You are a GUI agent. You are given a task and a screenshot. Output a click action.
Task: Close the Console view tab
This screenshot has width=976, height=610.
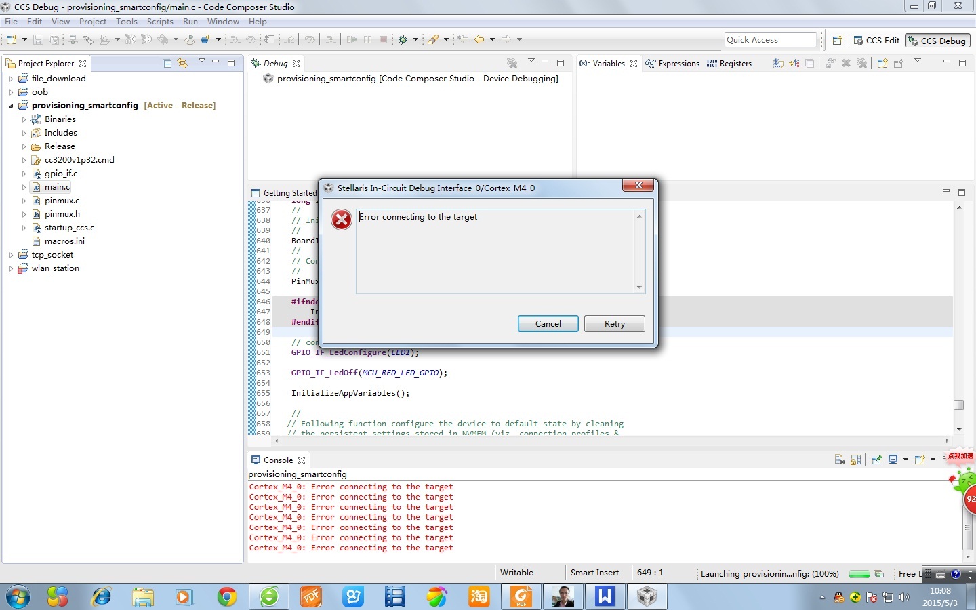pyautogui.click(x=302, y=460)
